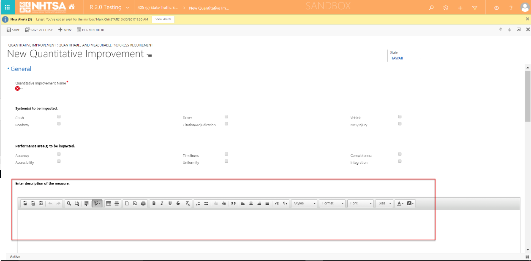Open recently viewed items clock icon
The image size is (531, 261).
(446, 8)
